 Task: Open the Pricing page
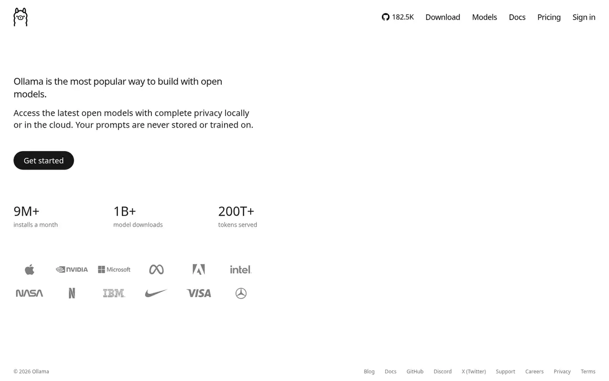(x=549, y=17)
